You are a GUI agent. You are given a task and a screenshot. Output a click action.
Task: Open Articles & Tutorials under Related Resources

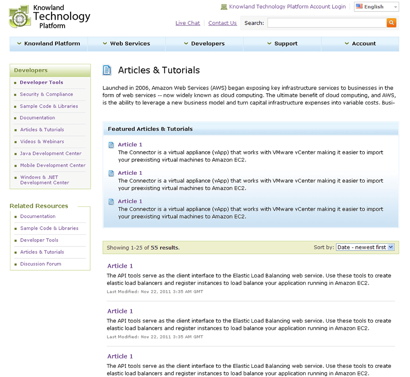(x=42, y=252)
